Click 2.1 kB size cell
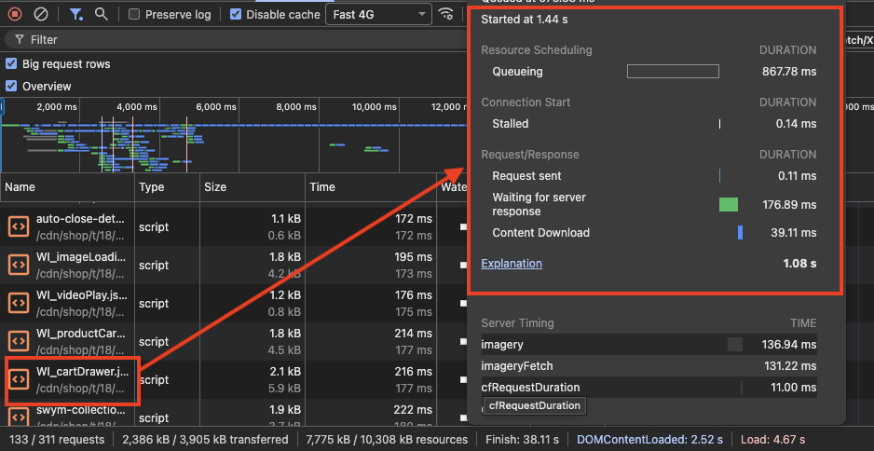The width and height of the screenshot is (874, 451). [284, 371]
